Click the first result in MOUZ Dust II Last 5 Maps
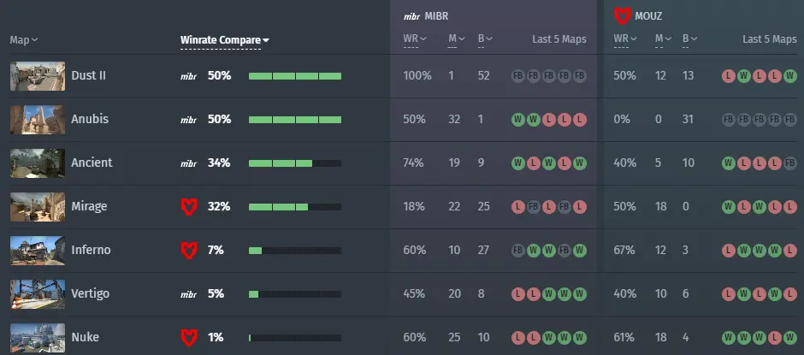This screenshot has width=804, height=355. pos(728,75)
